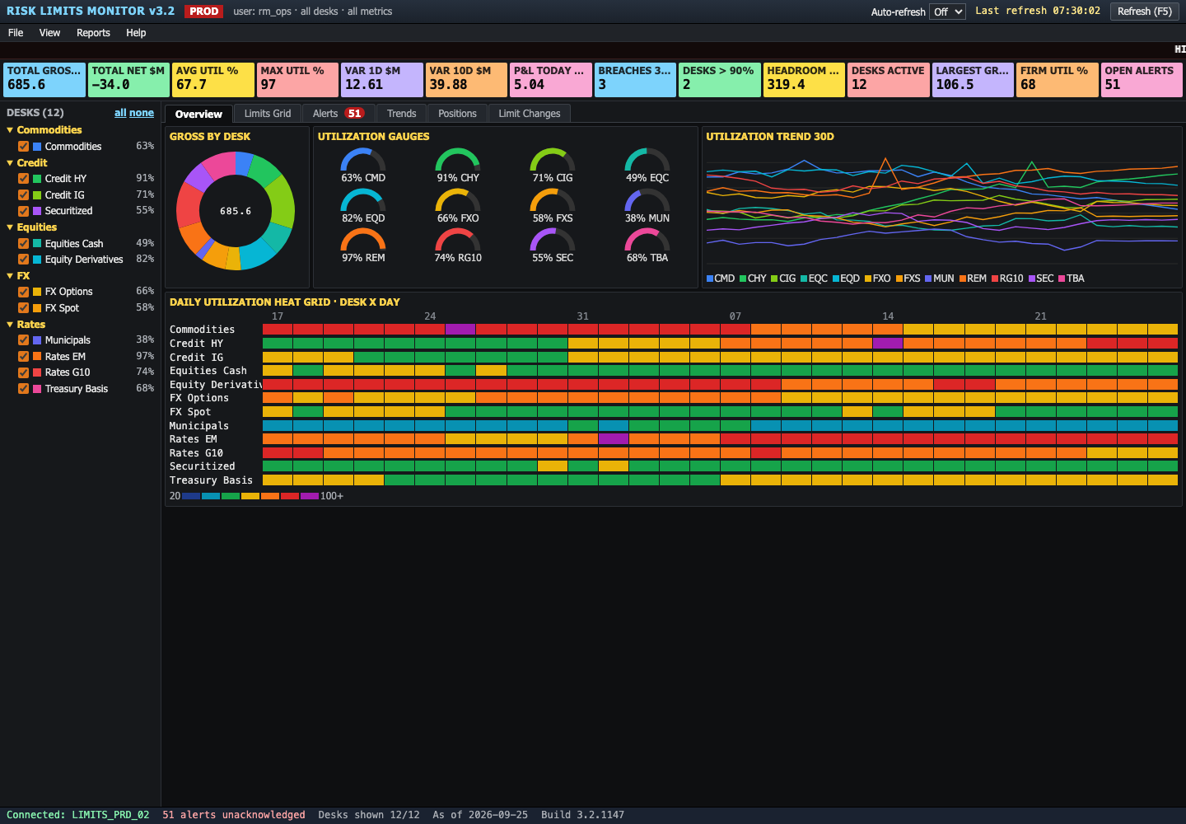The height and width of the screenshot is (824, 1186).
Task: Collapse the Equities desk group
Action: [x=31, y=227]
